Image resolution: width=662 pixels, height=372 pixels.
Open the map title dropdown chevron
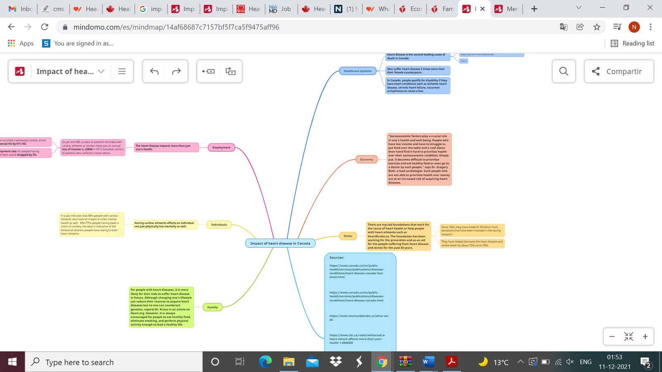click(x=101, y=72)
